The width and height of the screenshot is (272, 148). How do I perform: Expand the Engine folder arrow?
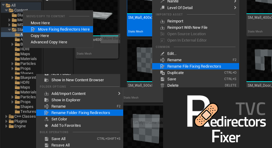click(6, 126)
